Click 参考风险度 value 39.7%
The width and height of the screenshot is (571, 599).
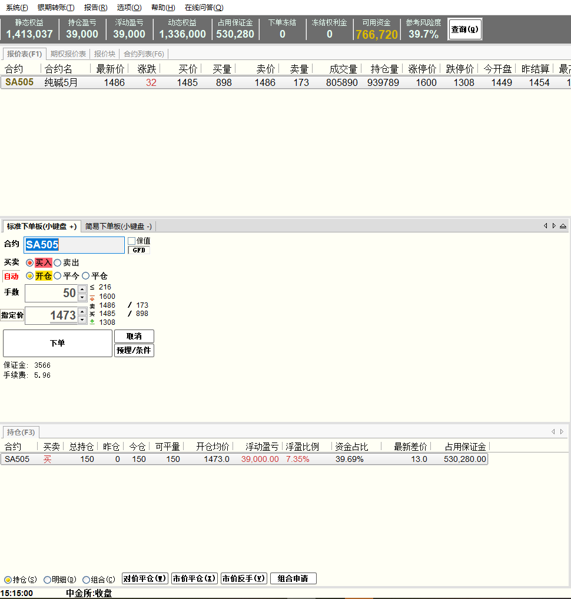click(423, 34)
